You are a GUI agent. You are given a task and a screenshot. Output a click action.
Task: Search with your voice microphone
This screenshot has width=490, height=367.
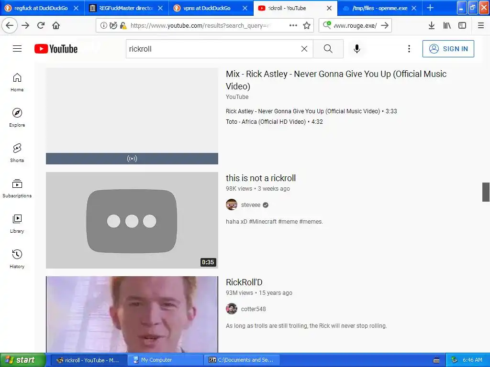pos(357,49)
